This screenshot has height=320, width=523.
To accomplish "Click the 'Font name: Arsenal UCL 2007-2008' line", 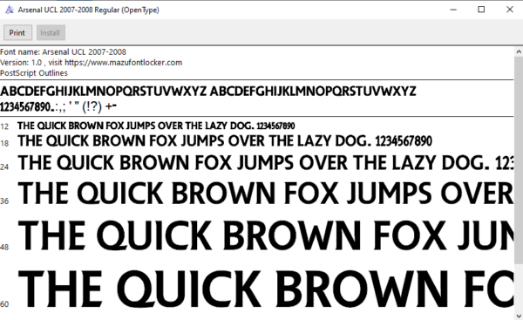I will (63, 52).
